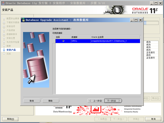164x123 pixels.
Task: Click the 可用数据库 label
Action: [57, 33]
